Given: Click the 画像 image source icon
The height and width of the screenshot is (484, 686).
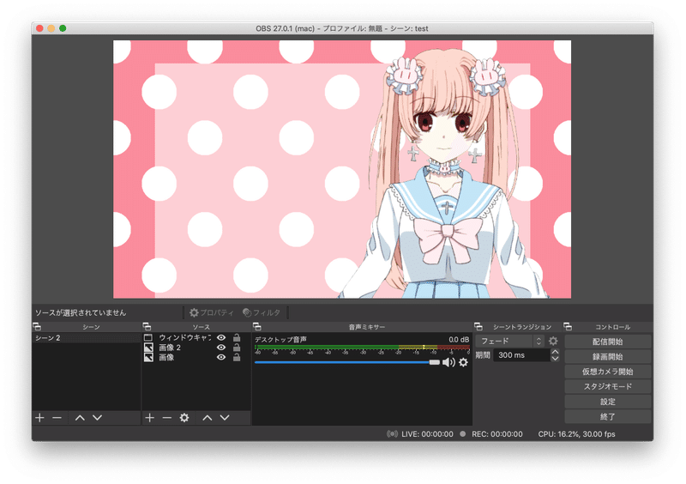Looking at the screenshot, I should 148,358.
